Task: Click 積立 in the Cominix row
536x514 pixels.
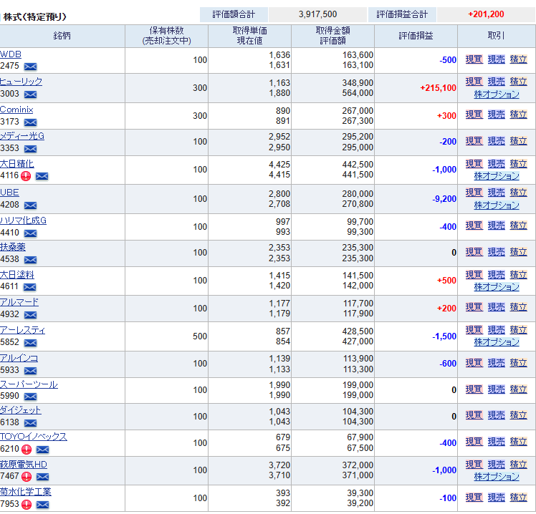Action: click(x=518, y=115)
